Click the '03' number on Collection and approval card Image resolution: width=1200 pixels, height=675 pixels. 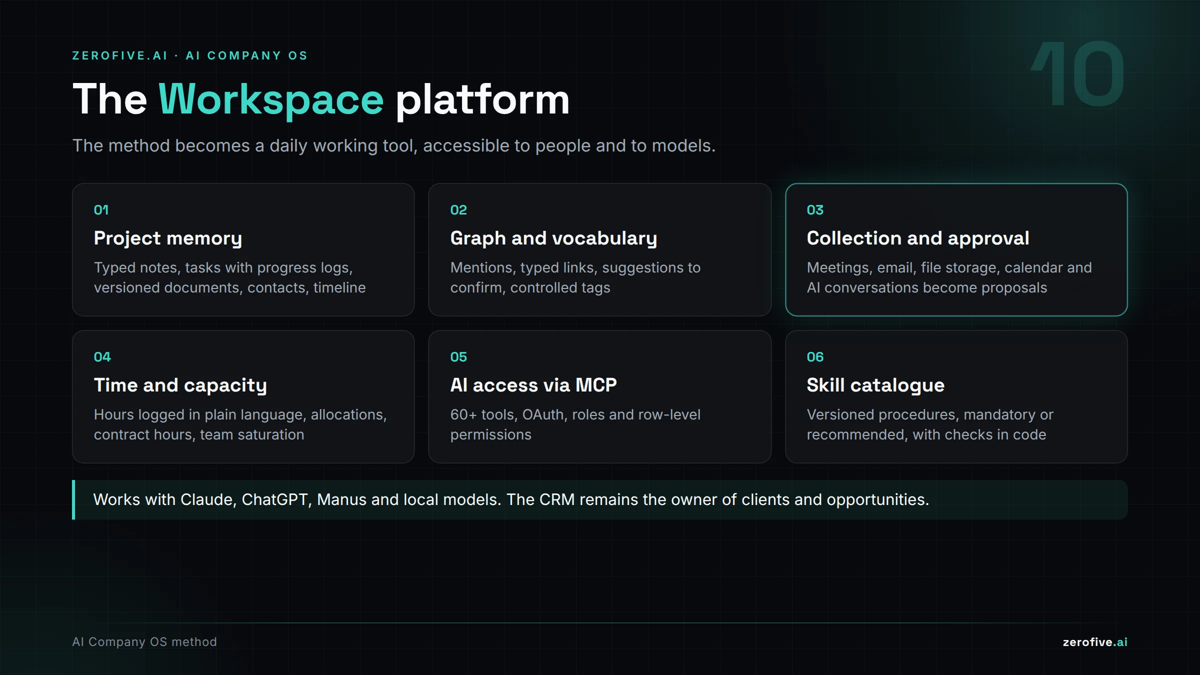(x=815, y=210)
